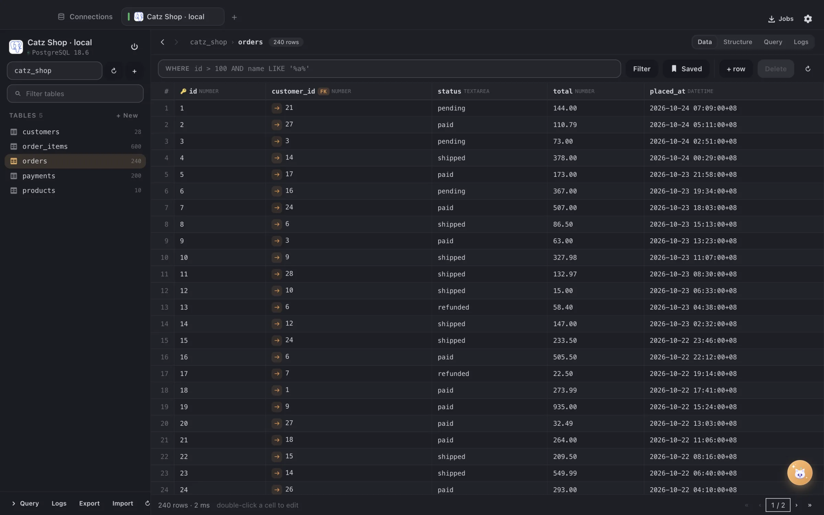Open the cat assistant bubble
Image resolution: width=824 pixels, height=515 pixels.
click(x=800, y=472)
